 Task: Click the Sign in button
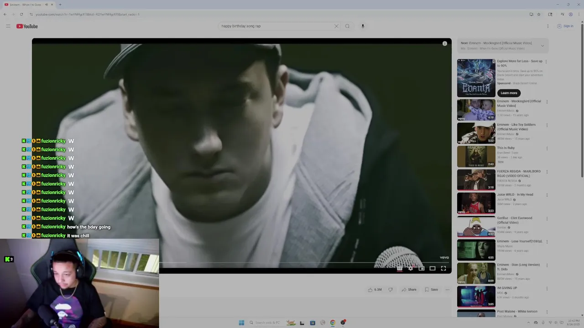(565, 26)
